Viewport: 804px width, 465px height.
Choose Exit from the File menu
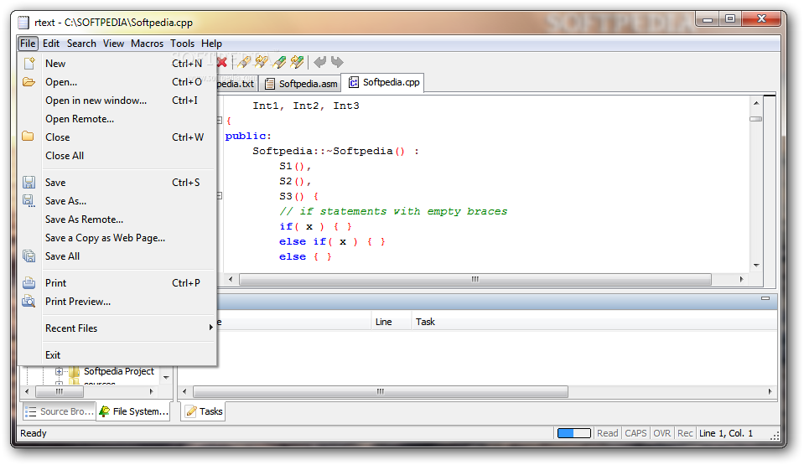point(117,354)
